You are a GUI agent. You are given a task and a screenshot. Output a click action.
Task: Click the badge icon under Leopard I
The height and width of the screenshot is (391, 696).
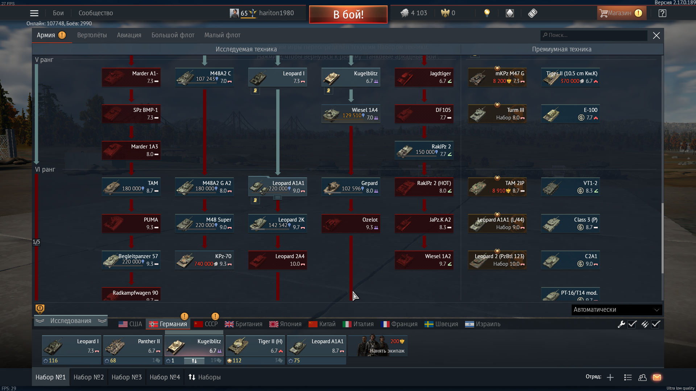pyautogui.click(x=255, y=91)
